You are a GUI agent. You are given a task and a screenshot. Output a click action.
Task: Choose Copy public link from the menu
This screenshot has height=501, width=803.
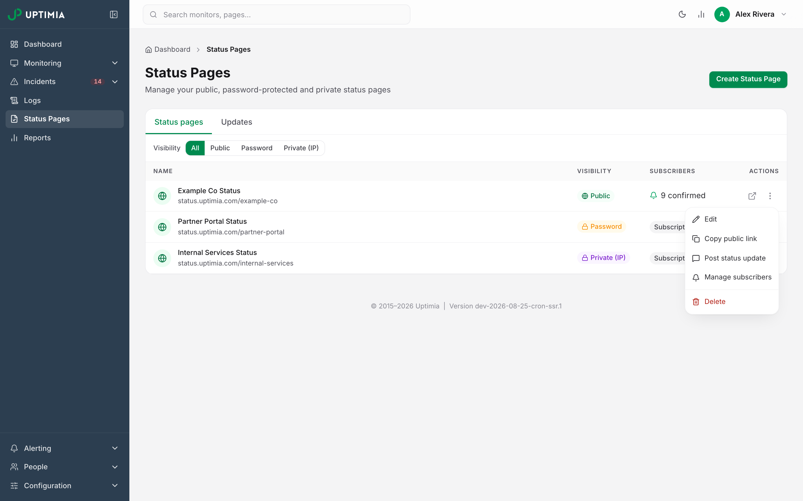(x=732, y=239)
